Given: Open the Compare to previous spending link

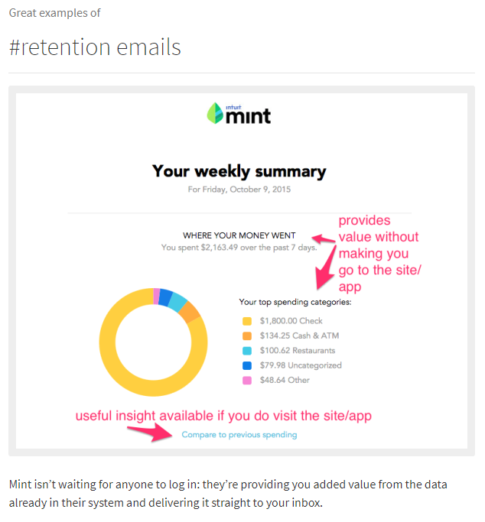Looking at the screenshot, I should [239, 435].
